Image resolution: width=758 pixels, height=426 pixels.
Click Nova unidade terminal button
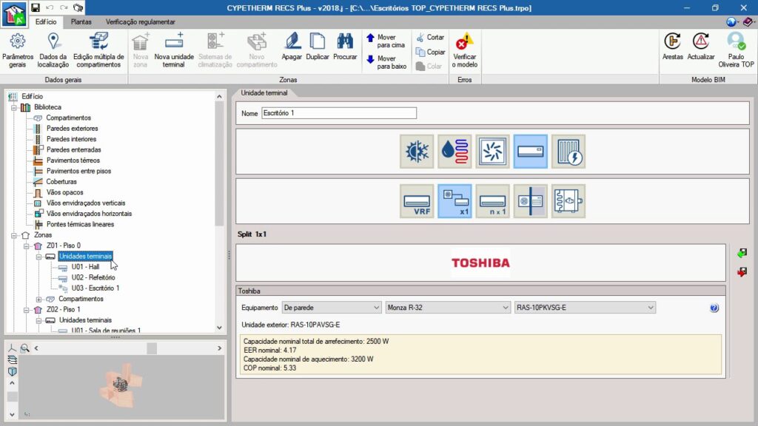174,50
